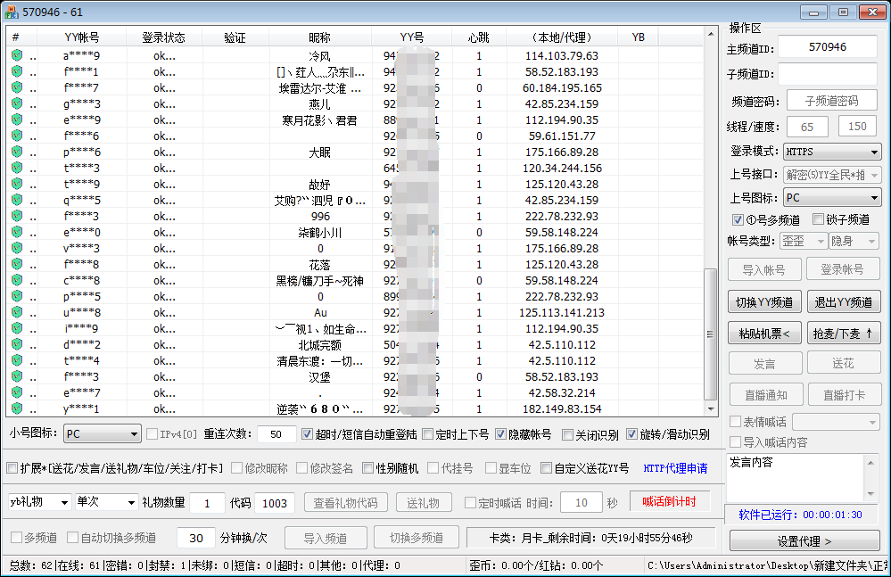
Task: Open 小号图标 PC dropdown
Action: click(x=103, y=434)
